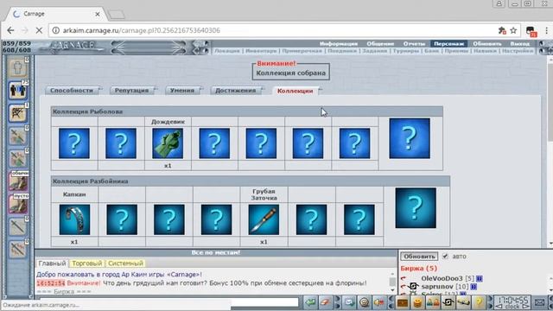Click player name OleVooDoo3

point(442,278)
